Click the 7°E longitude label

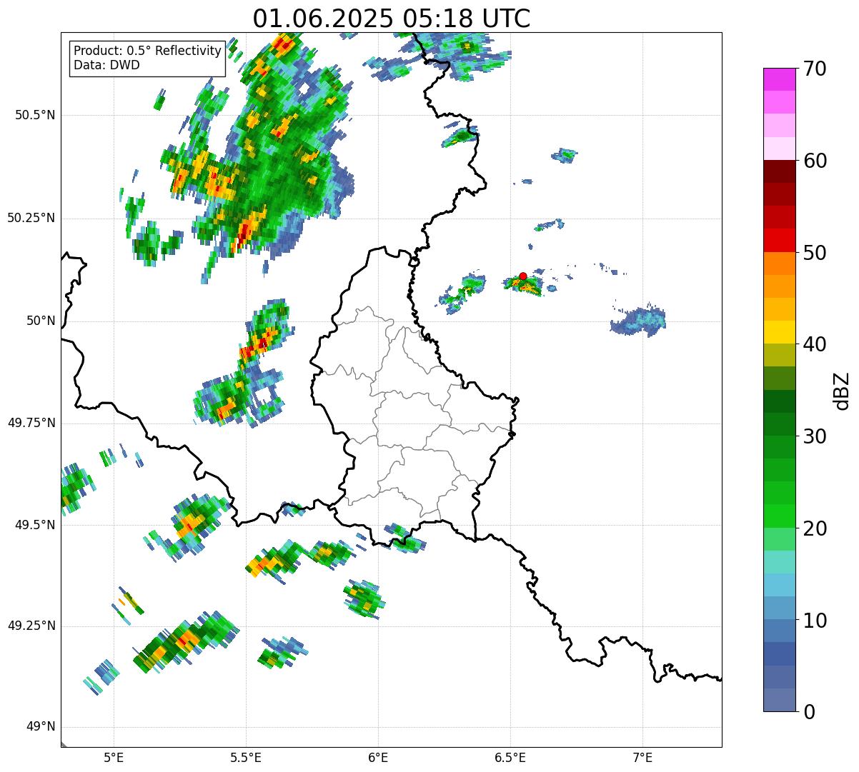(x=642, y=757)
